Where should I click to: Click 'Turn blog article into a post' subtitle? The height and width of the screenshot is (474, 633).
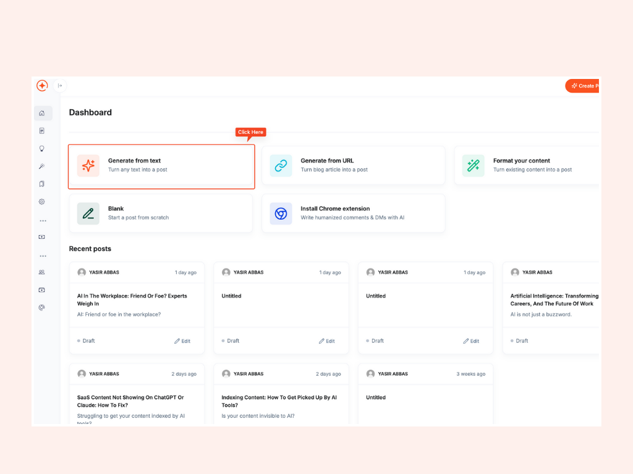334,170
